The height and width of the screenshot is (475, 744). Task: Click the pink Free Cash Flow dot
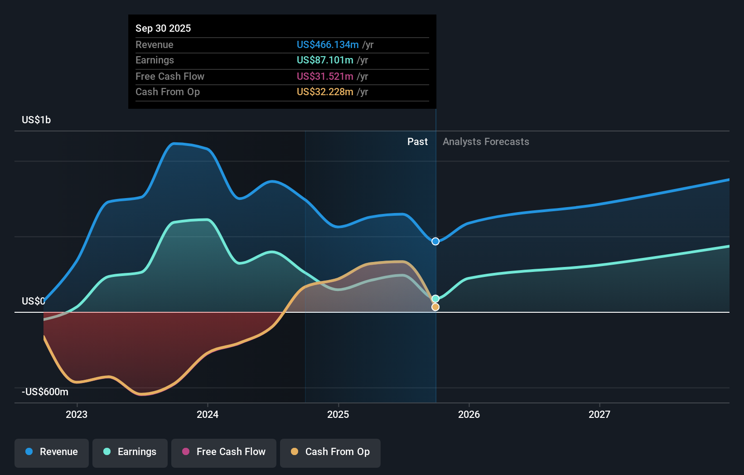pos(185,452)
